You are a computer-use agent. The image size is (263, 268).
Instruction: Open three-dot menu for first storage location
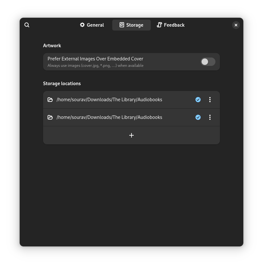tap(210, 100)
